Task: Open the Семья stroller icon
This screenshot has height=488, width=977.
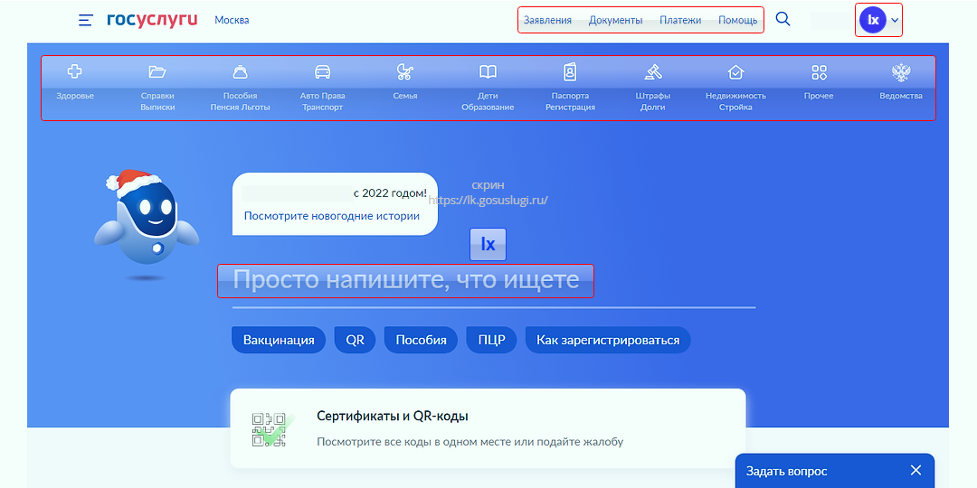Action: 405,72
